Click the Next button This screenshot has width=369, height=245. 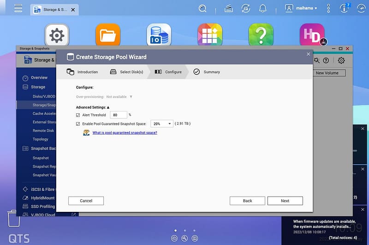(x=285, y=201)
